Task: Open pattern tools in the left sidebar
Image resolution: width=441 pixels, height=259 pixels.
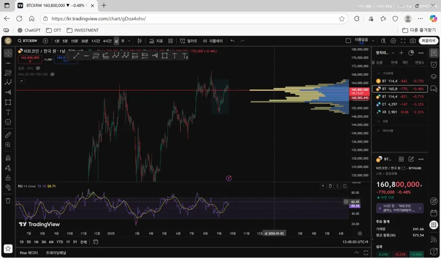Action: (8, 82)
